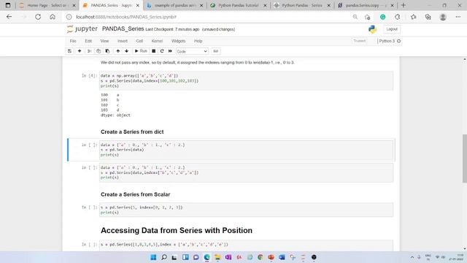Select the dict cell with index=['b','c','d','a']
Image resolution: width=467 pixels, height=263 pixels.
[x=246, y=172]
